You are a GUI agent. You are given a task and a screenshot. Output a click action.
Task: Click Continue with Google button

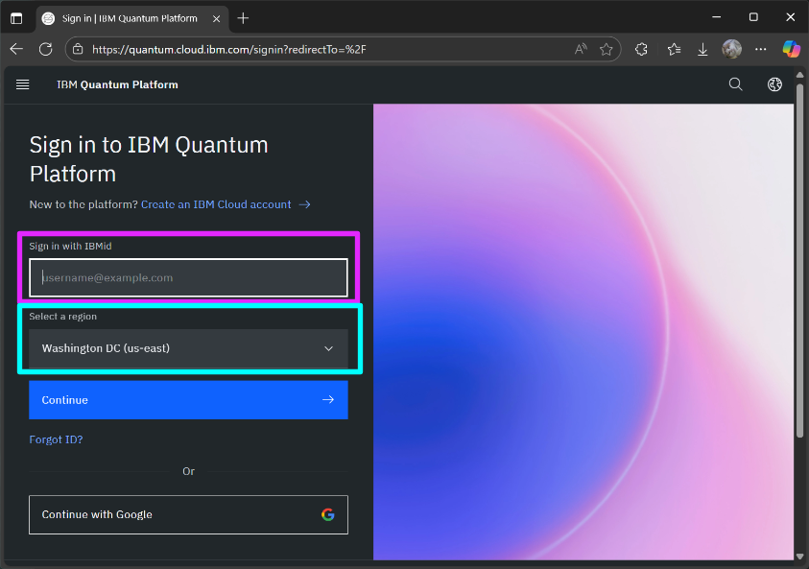188,515
